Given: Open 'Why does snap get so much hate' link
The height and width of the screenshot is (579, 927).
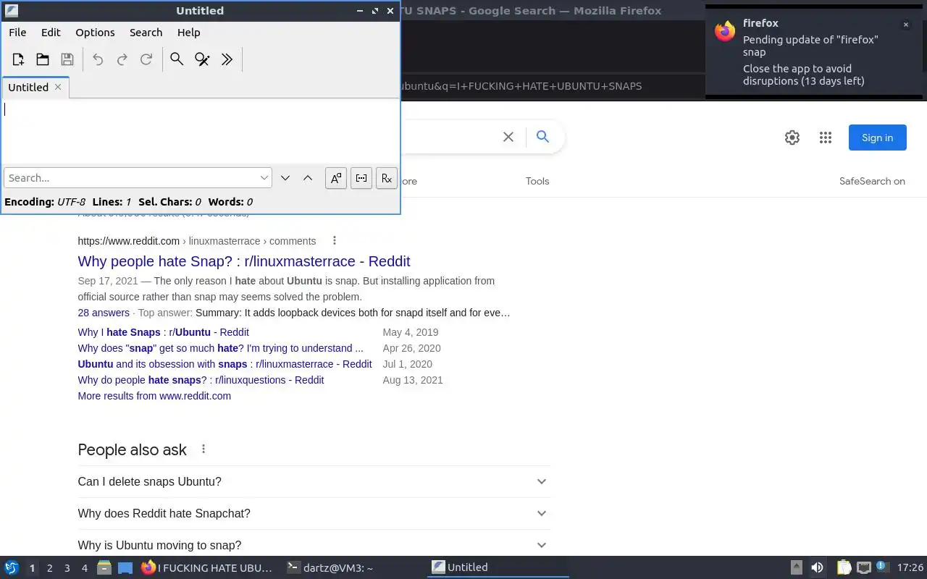Looking at the screenshot, I should coord(220,348).
